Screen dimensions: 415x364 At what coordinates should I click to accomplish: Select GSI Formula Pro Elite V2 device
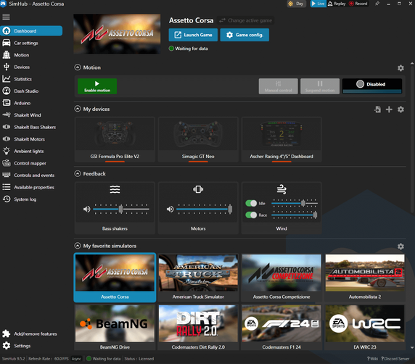coord(115,139)
